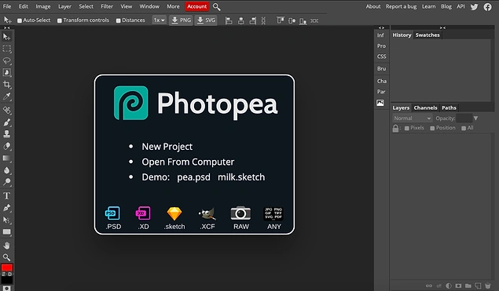Screen dimensions: 499x291
Task: Enable the Auto-Select checkbox
Action: (x=20, y=20)
